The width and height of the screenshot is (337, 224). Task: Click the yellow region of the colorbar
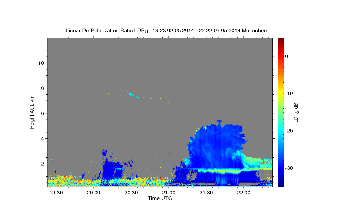[281, 94]
